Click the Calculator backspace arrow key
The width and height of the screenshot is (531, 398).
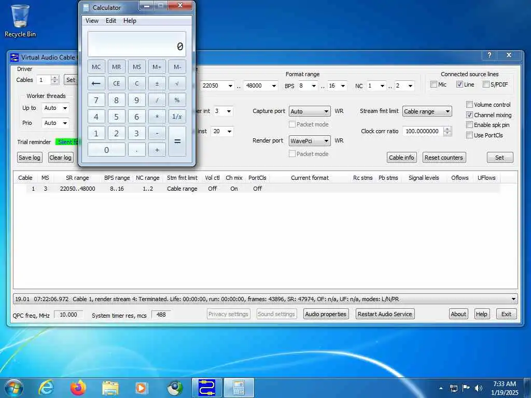point(96,83)
